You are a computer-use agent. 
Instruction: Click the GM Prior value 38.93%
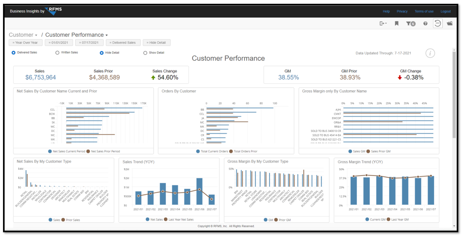[x=350, y=78]
